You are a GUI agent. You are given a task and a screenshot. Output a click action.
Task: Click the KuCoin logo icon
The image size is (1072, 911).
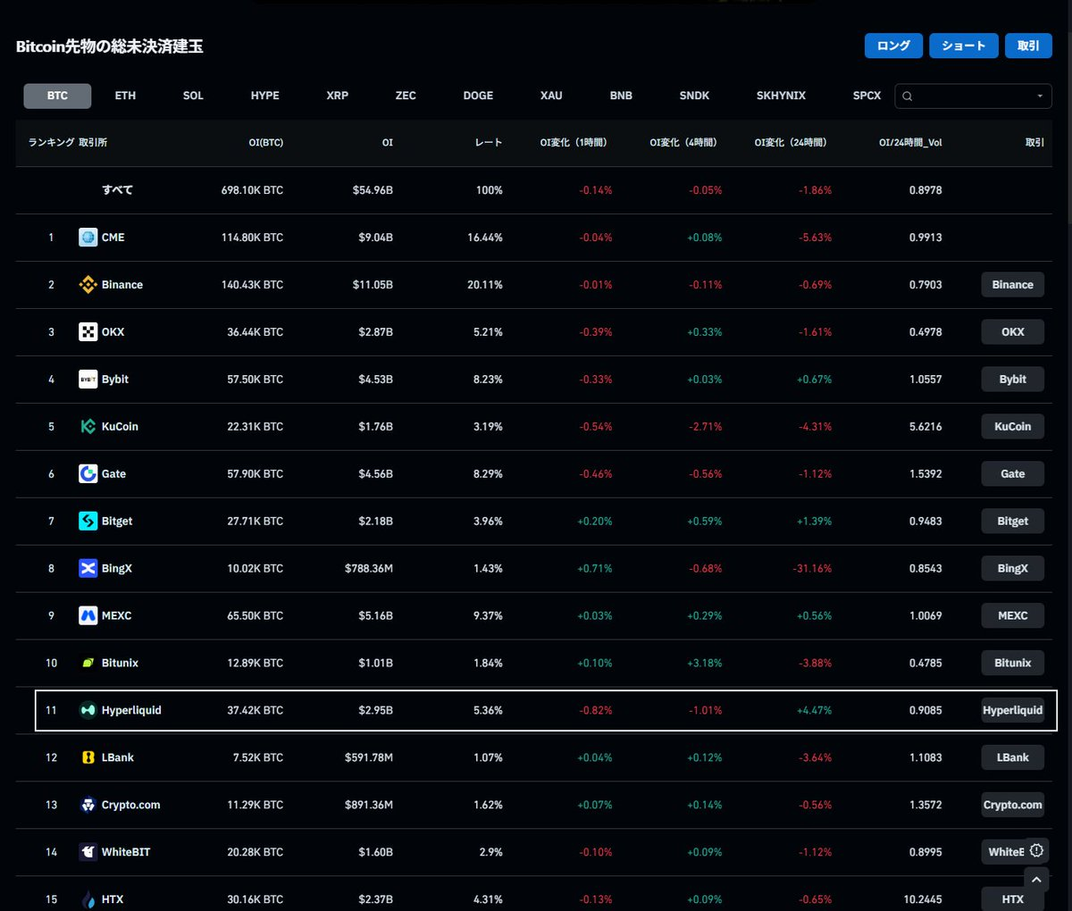pos(88,427)
